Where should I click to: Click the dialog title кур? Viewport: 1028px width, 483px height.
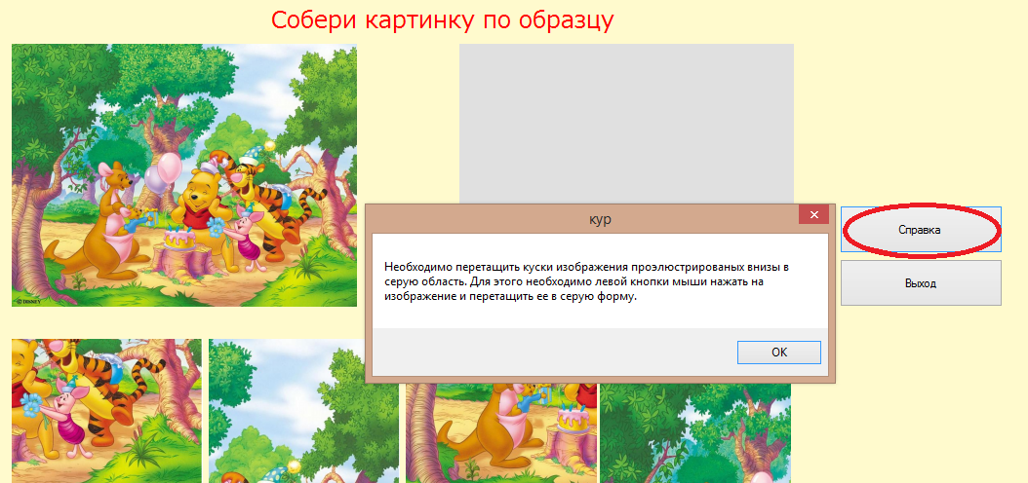click(600, 220)
